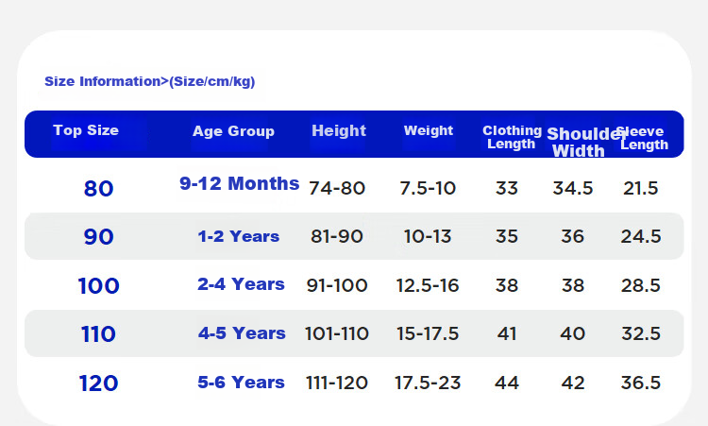The image size is (708, 426).
Task: Select '38' in the Clothing Length column
Action: point(507,285)
